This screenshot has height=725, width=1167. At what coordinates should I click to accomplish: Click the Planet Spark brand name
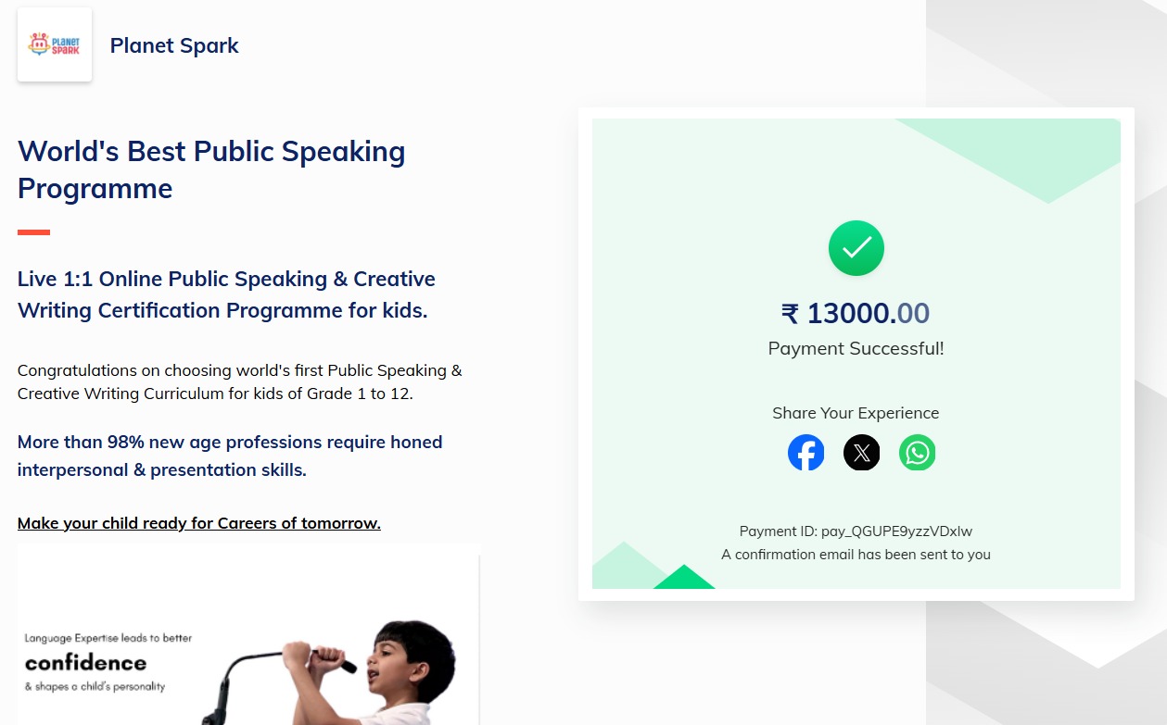[x=174, y=45]
